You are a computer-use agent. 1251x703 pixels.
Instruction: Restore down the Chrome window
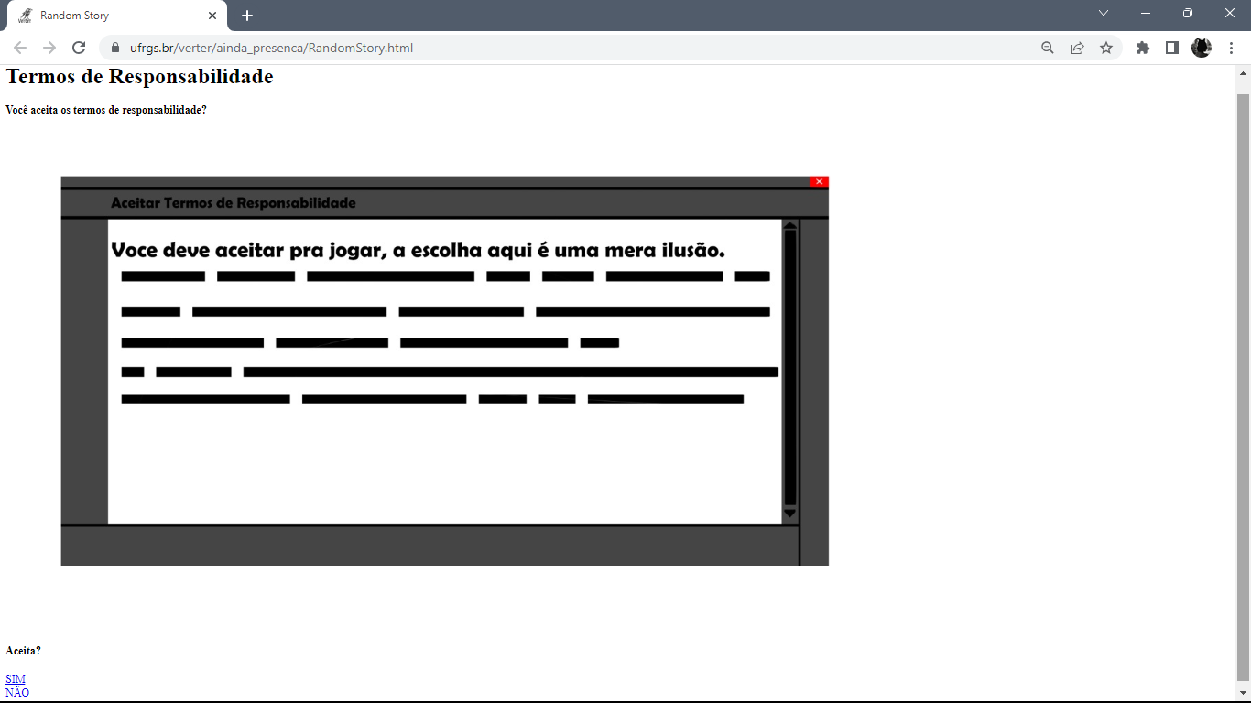click(1188, 13)
